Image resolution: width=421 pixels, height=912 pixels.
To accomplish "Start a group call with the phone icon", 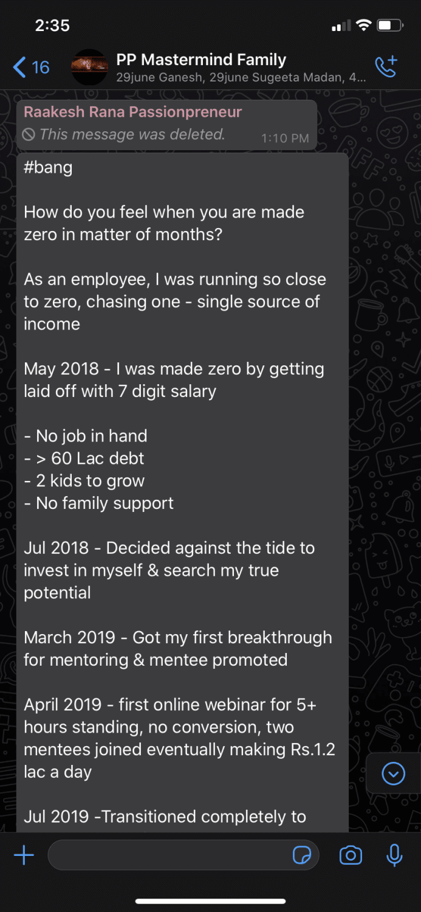I will point(386,66).
